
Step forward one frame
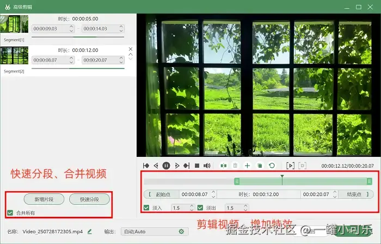pos(177,166)
